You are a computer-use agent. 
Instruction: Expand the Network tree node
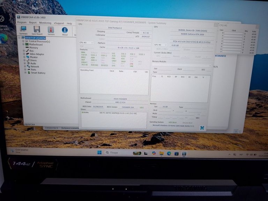click(x=25, y=67)
